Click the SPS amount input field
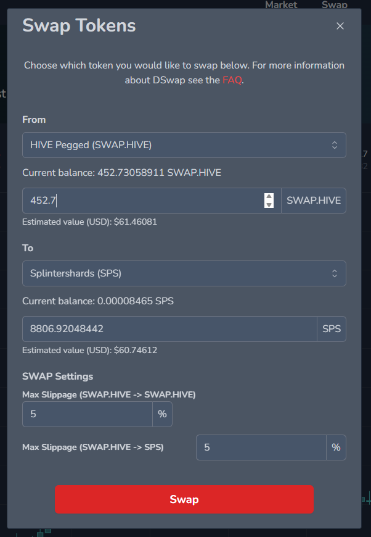 pos(169,329)
